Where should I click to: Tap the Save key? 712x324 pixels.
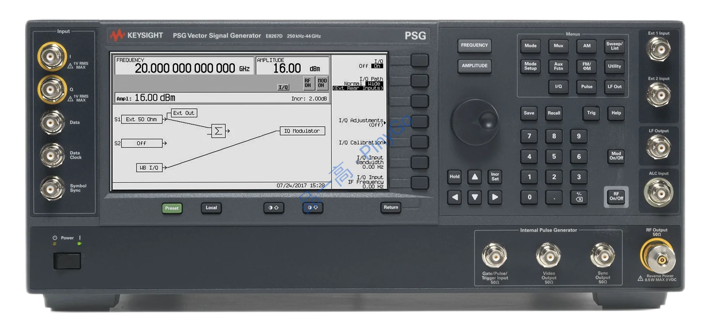(x=529, y=113)
